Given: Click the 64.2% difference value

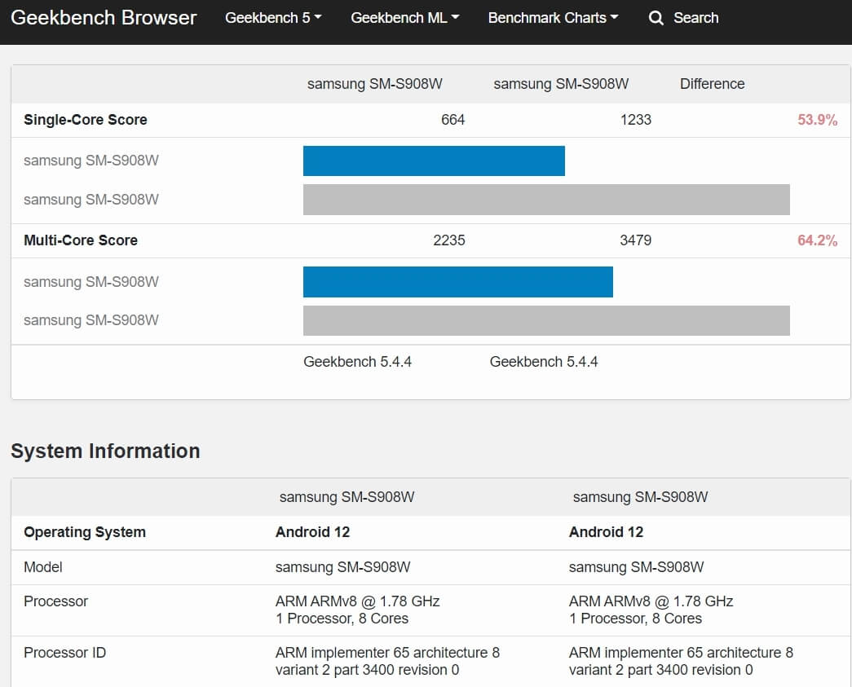Looking at the screenshot, I should click(x=817, y=240).
